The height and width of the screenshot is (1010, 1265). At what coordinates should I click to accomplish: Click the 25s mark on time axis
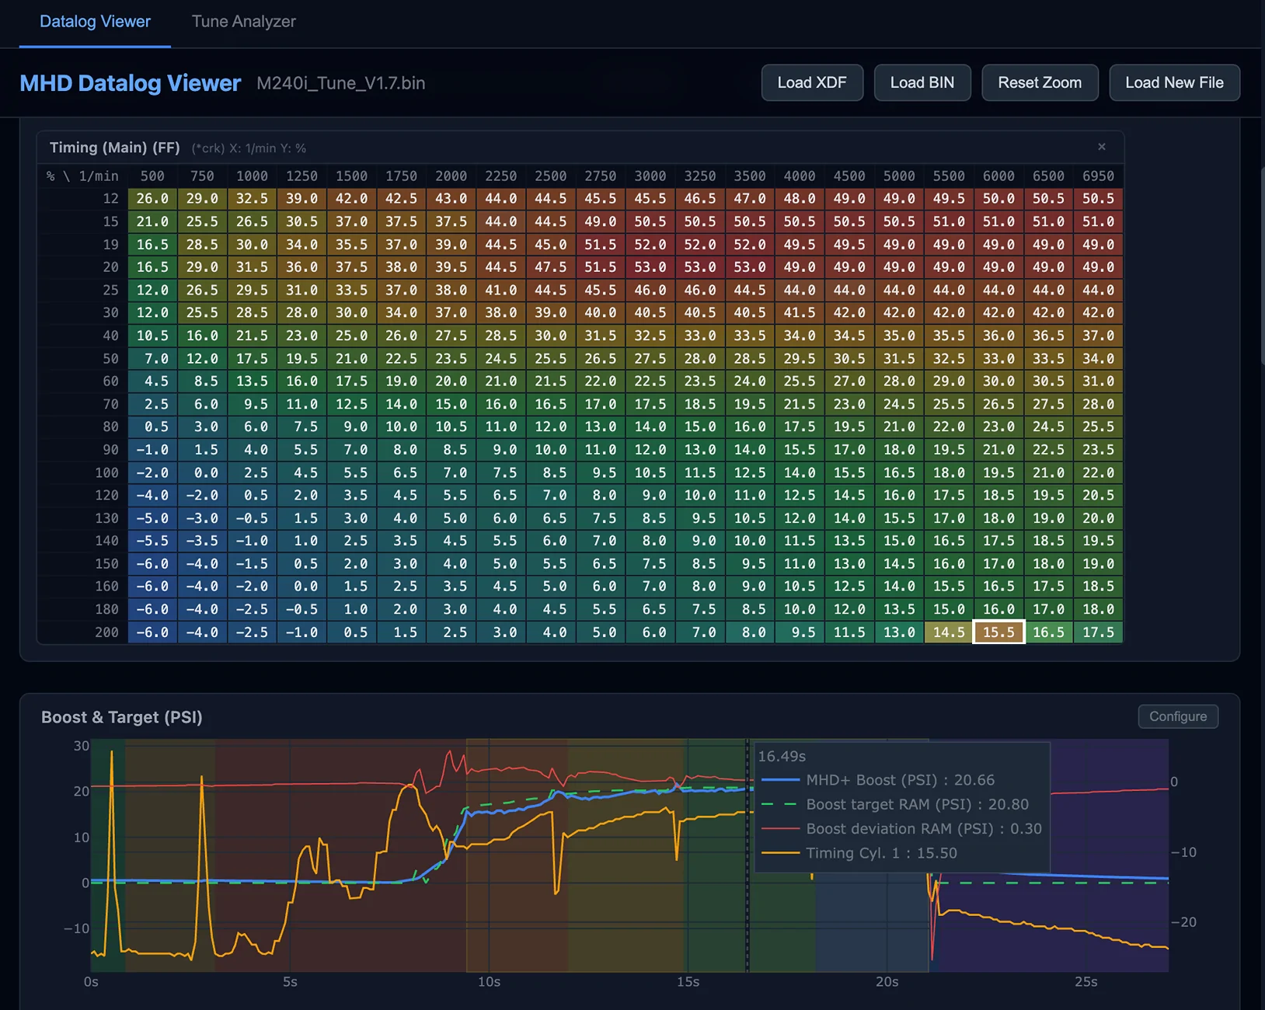coord(1086,982)
